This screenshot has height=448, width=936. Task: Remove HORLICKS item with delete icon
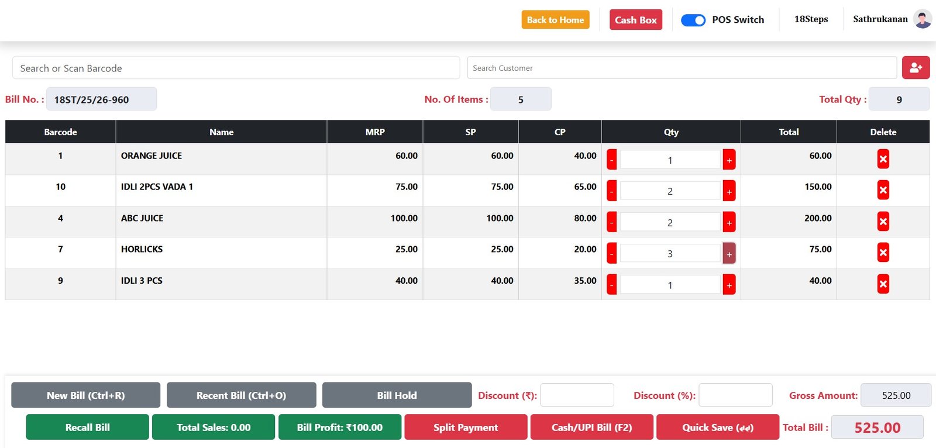tap(883, 253)
